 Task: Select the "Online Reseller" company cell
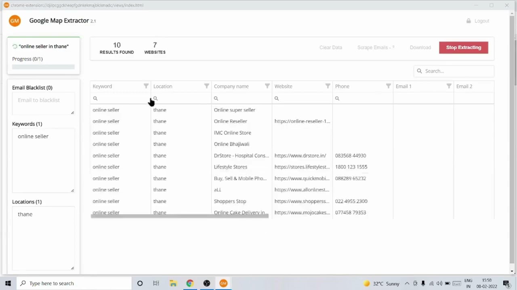coord(242,121)
